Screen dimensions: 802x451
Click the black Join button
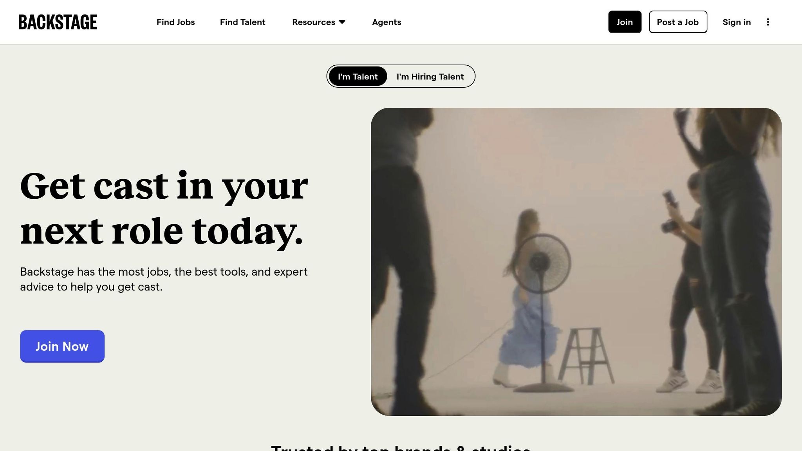coord(625,22)
